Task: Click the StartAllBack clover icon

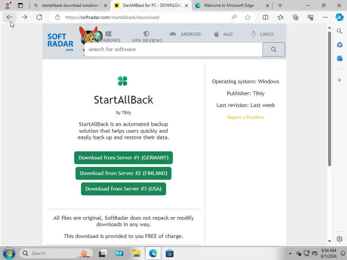Action: [123, 81]
